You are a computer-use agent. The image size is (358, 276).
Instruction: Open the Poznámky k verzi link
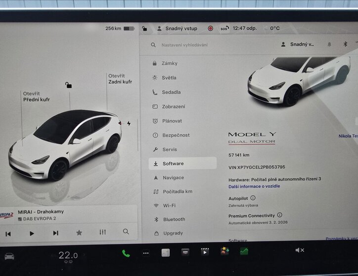click(x=342, y=239)
